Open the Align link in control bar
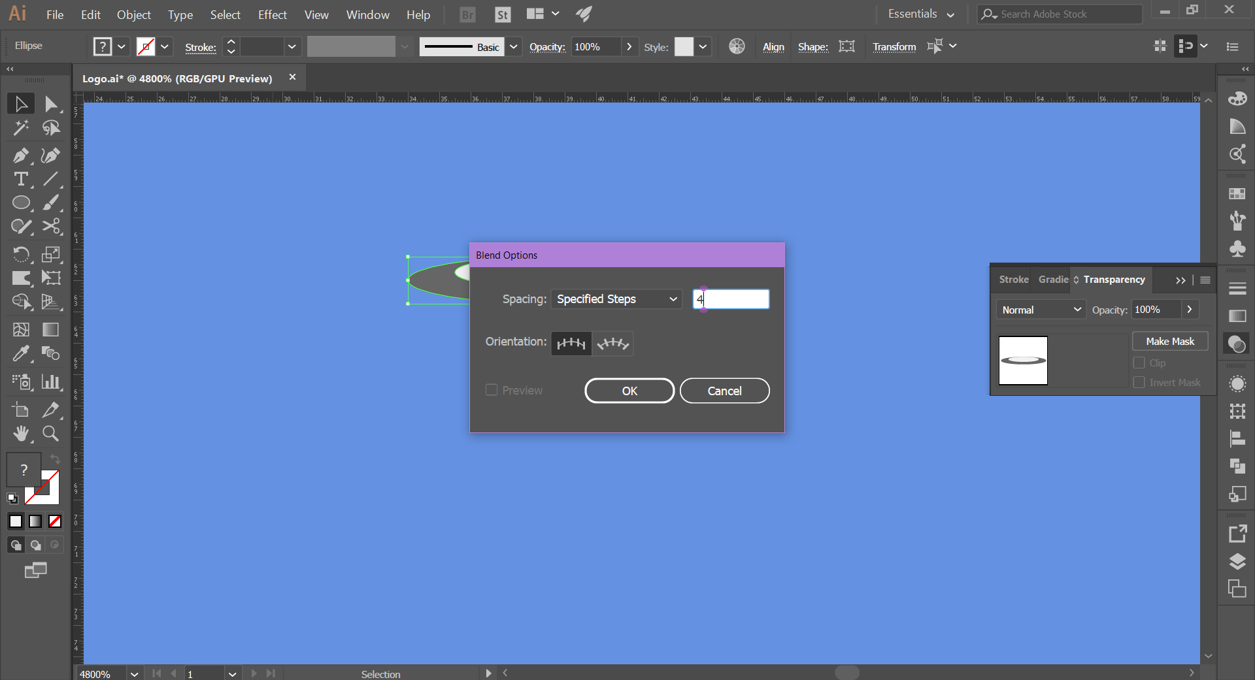 point(773,47)
